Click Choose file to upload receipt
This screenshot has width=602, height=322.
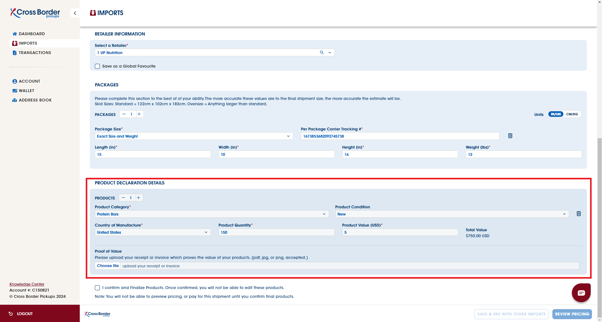[x=108, y=266]
